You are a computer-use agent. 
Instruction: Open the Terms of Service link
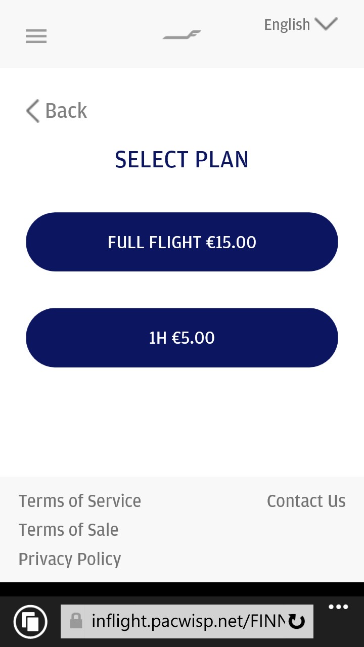80,501
